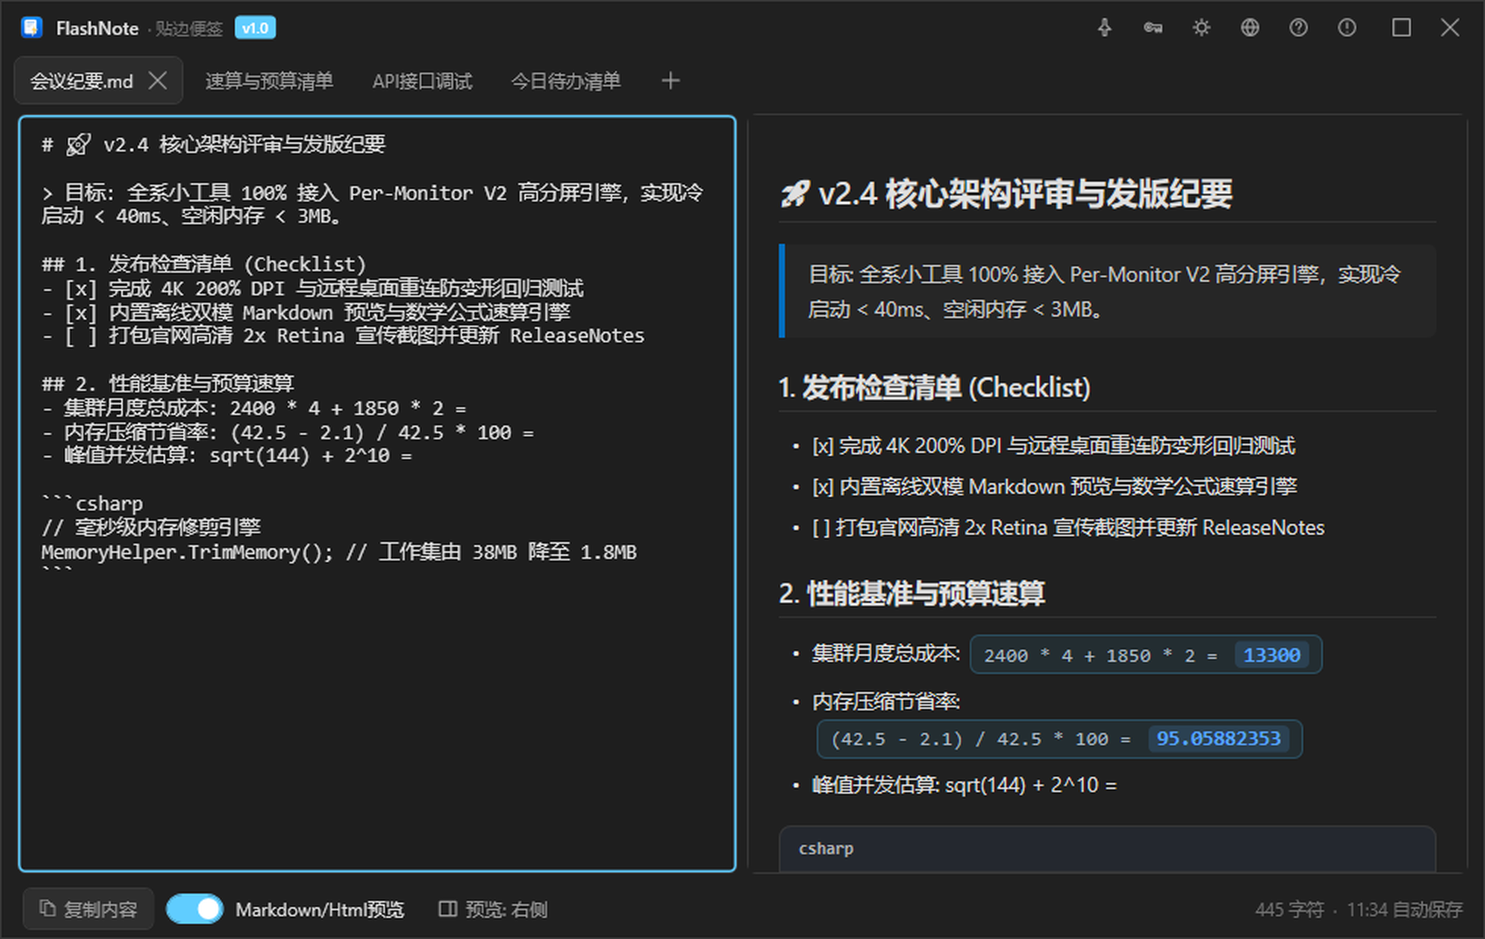Close the FlashNote window
The width and height of the screenshot is (1485, 939).
click(1449, 28)
